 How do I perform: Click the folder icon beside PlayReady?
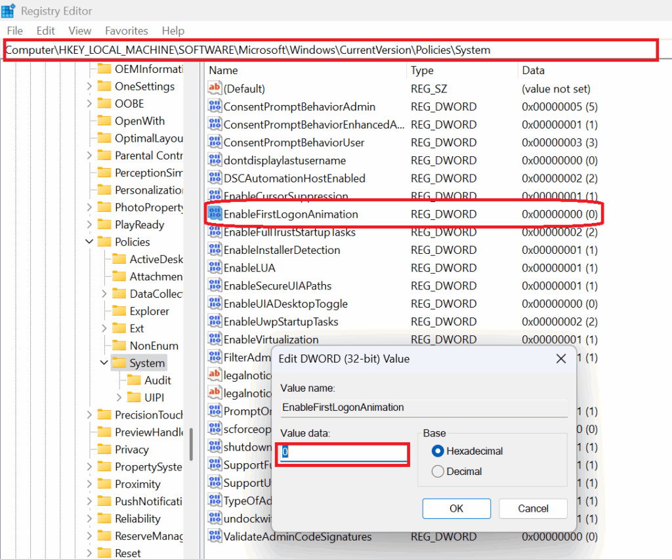coord(105,224)
